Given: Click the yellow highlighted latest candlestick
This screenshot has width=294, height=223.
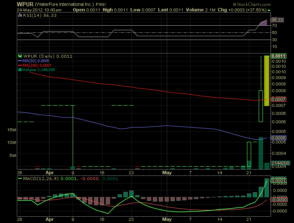Looking at the screenshot, I should point(267,81).
